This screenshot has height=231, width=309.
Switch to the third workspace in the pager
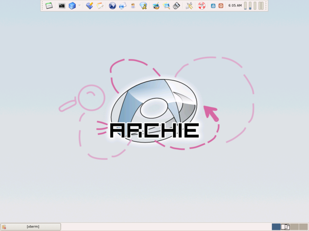[294, 227]
